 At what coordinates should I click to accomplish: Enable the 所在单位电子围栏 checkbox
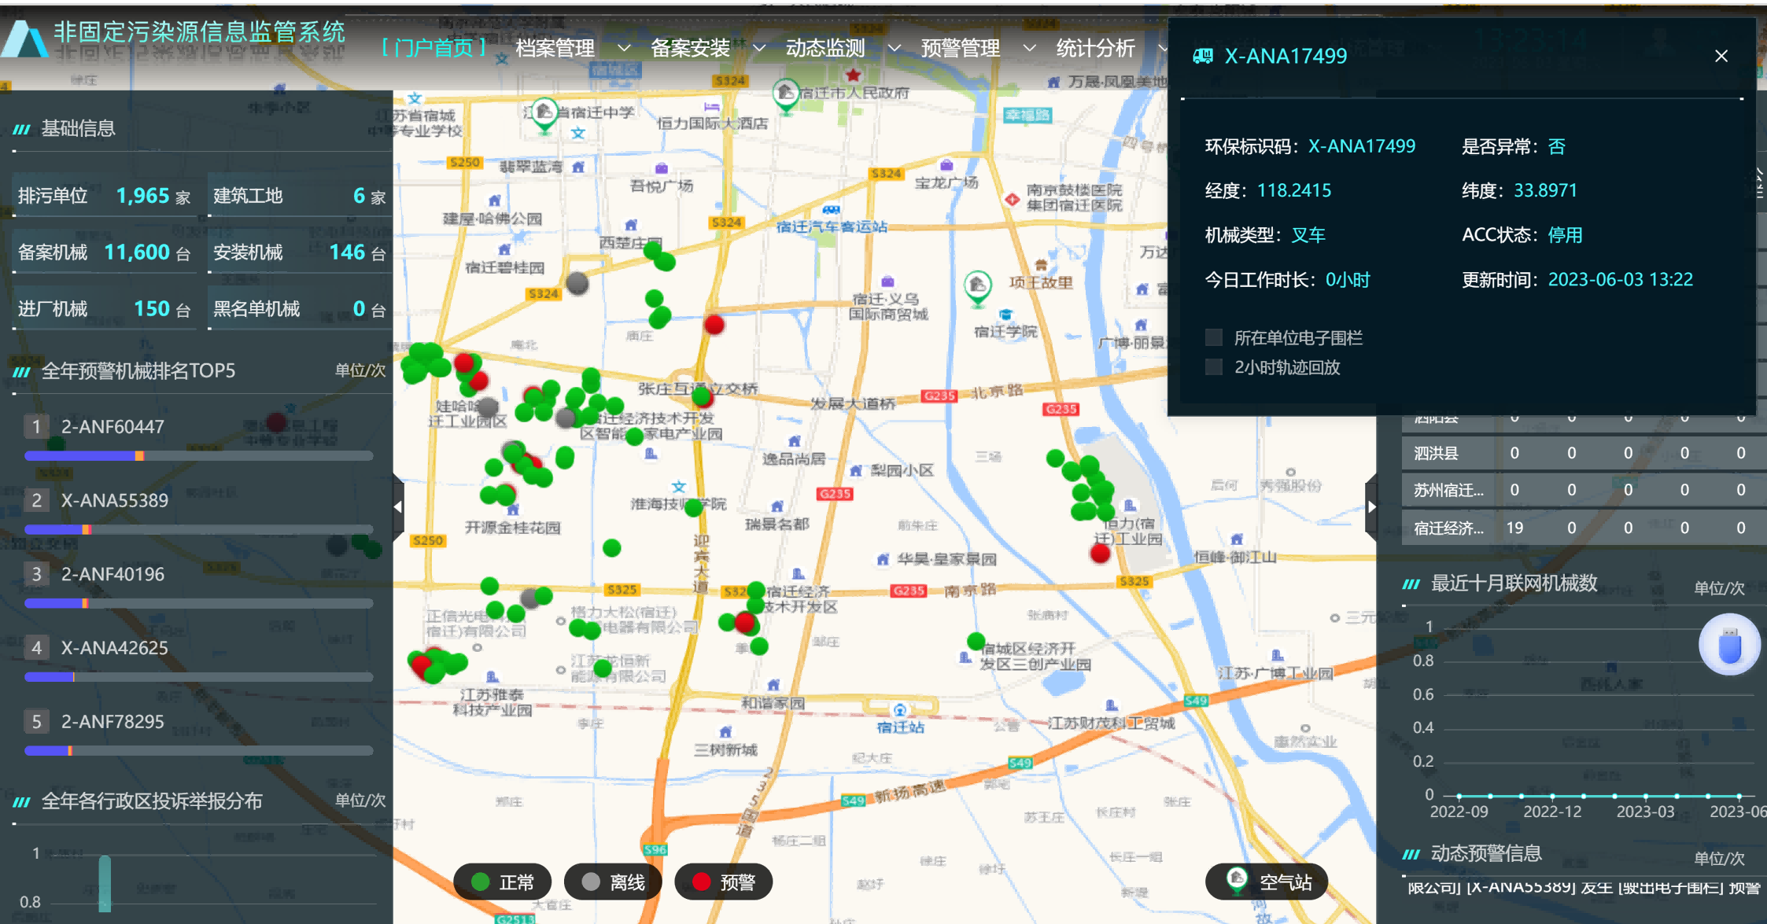coord(1212,337)
